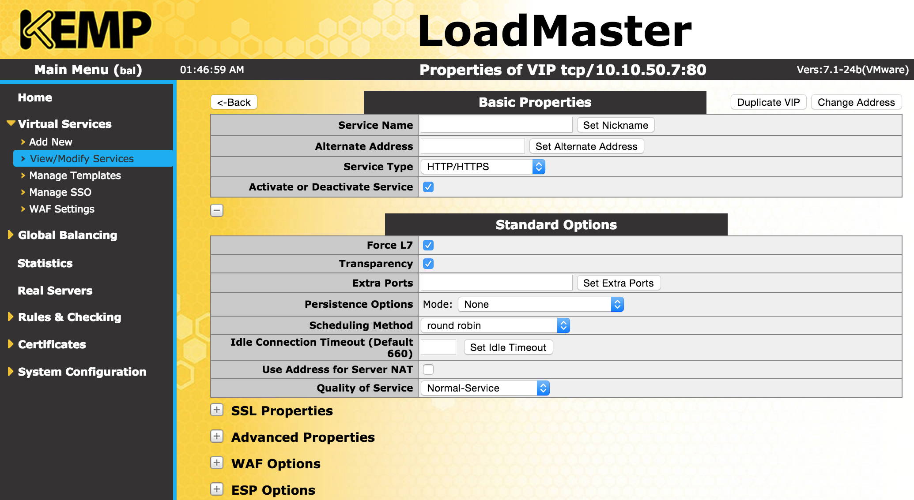
Task: Click the Duplicate VIP button
Action: [x=768, y=102]
